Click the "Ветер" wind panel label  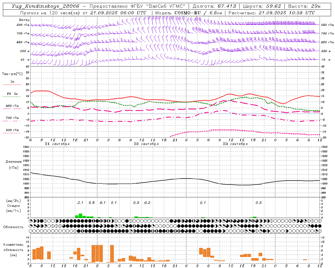click(x=24, y=20)
